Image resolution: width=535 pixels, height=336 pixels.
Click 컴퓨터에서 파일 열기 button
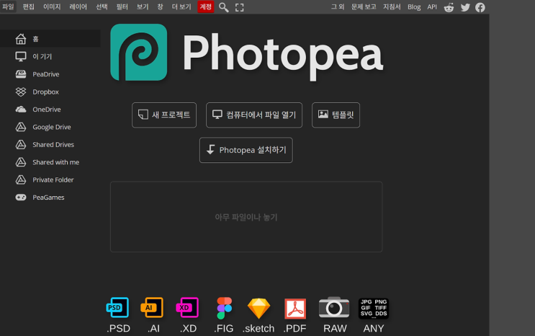(254, 115)
